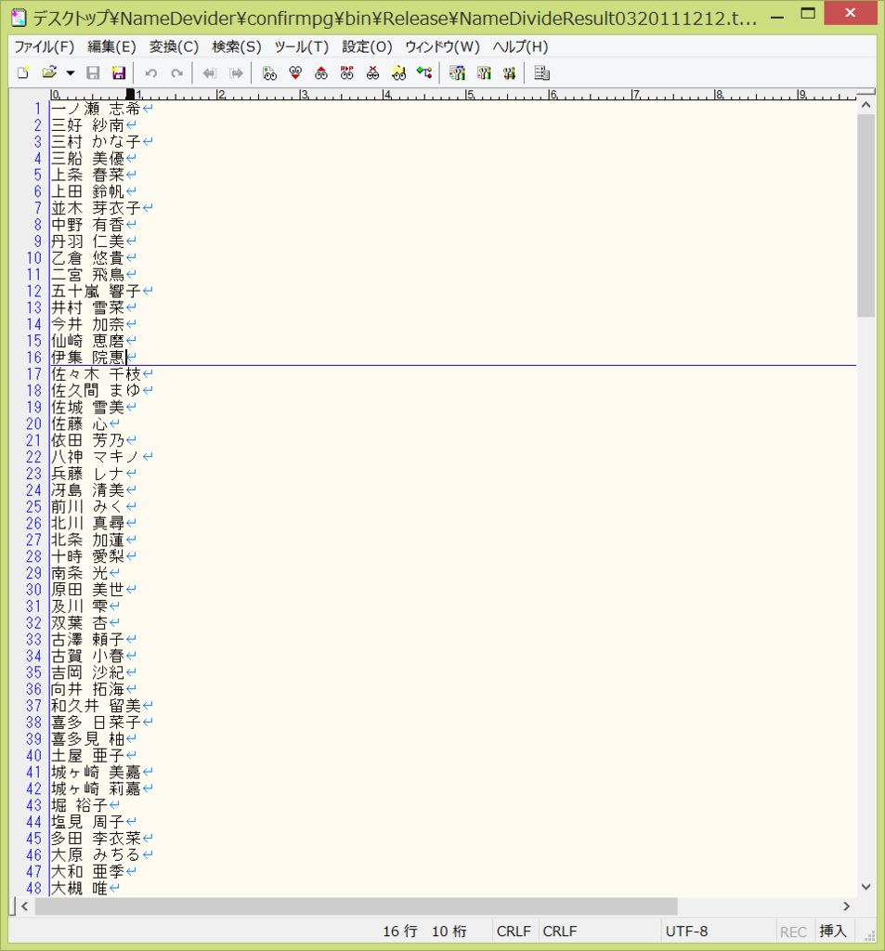Open the Replace dialog via the REP binoculars icon

point(347,73)
